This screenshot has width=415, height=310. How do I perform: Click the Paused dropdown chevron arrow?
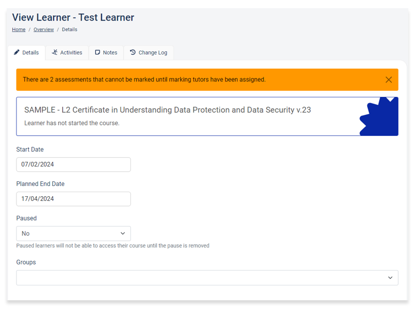point(123,234)
